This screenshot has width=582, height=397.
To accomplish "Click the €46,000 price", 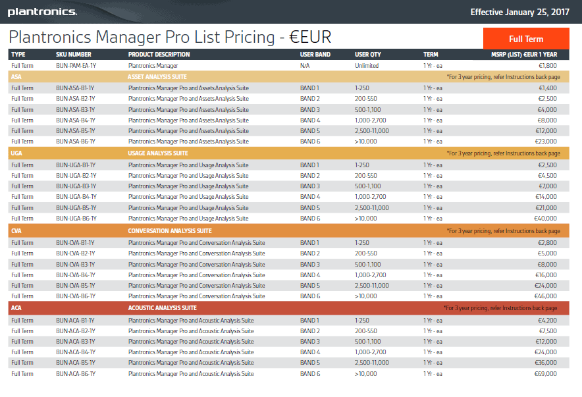I will (x=546, y=296).
